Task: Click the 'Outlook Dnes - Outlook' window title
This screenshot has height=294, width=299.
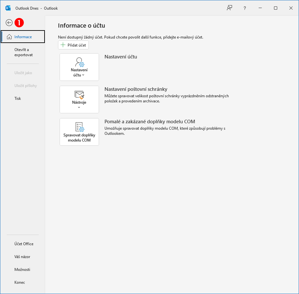Action: click(x=37, y=8)
